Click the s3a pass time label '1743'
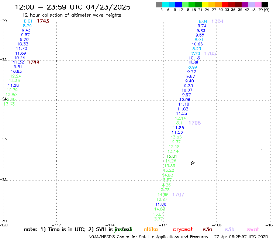Image resolution: width=273 pixels, height=240 pixels. click(x=43, y=21)
